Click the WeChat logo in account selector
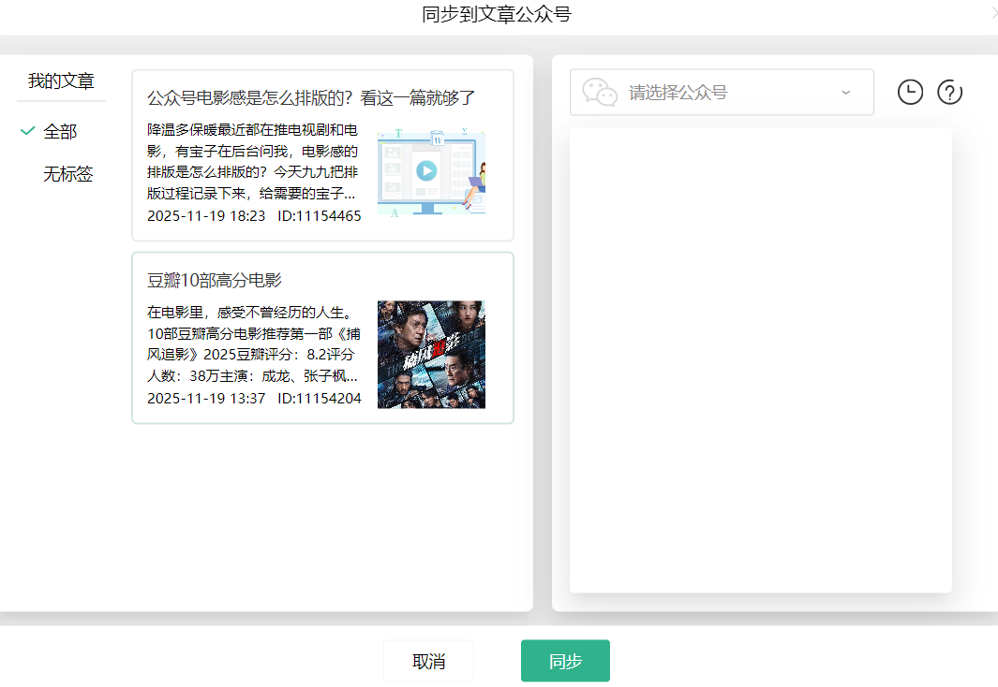Viewport: 998px width, 687px height. click(600, 92)
